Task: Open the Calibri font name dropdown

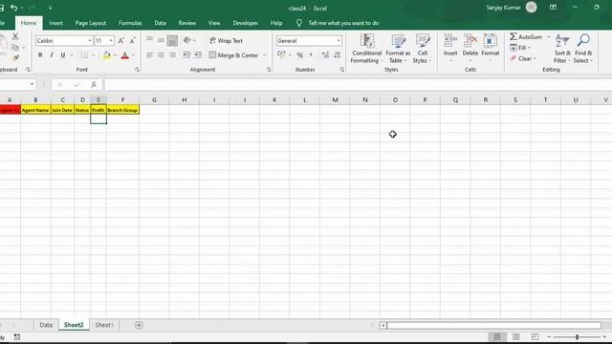Action: 89,40
